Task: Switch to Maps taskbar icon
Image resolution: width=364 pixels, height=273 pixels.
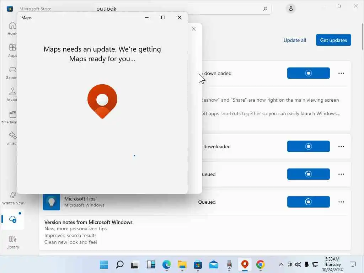Action: 245,264
